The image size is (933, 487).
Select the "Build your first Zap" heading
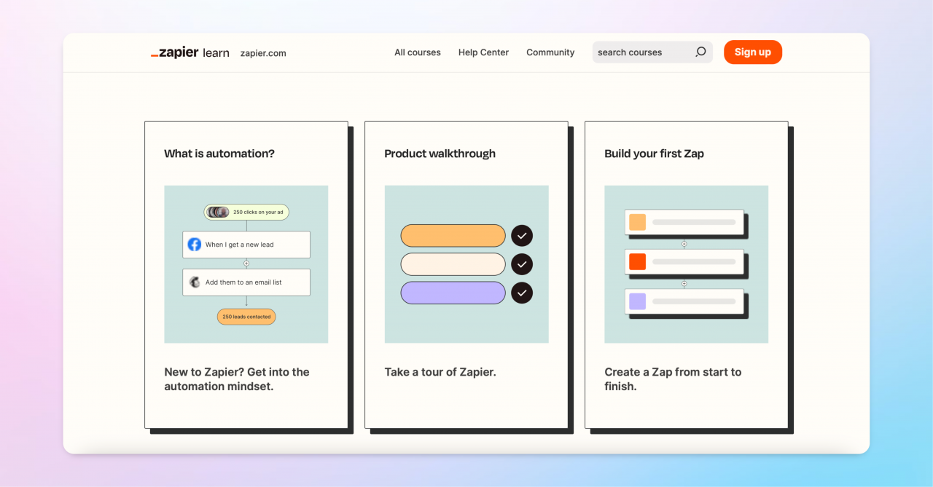coord(654,154)
